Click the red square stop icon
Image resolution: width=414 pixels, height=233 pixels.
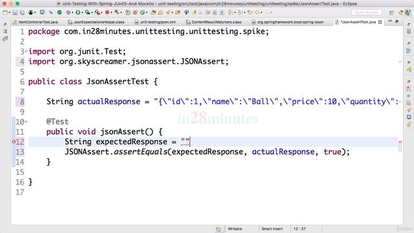[x=107, y=12]
